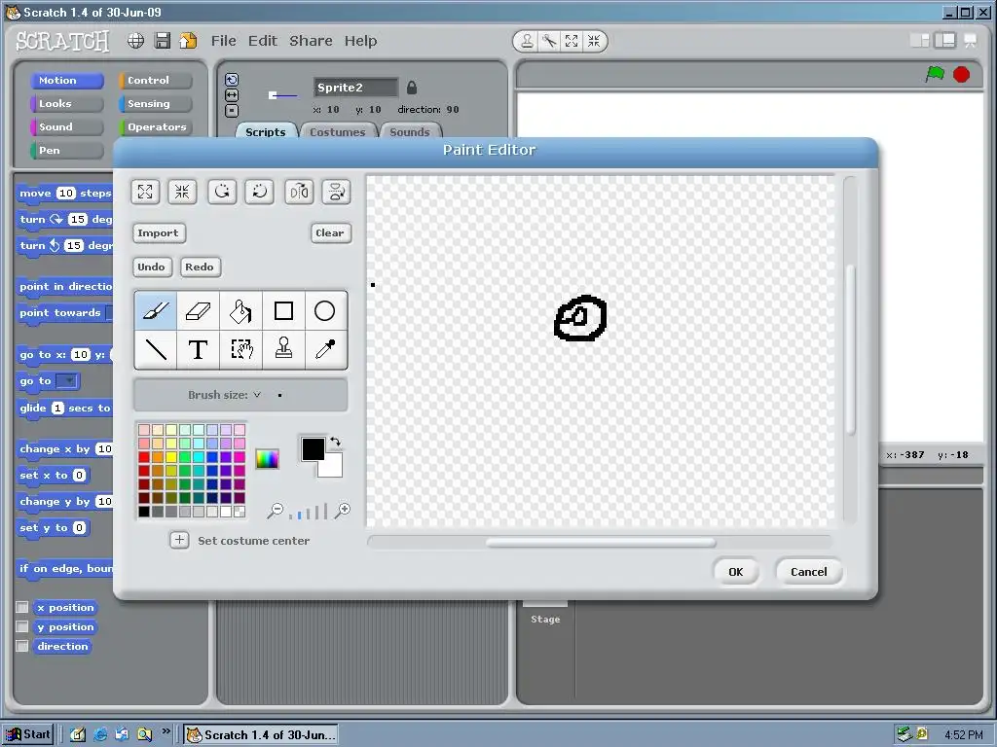Click the Set costume center plus icon

point(179,540)
